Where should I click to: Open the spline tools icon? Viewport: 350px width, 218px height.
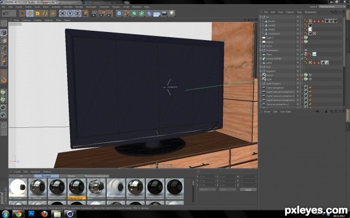[127, 13]
